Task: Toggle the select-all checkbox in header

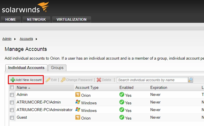Action: tap(12, 87)
